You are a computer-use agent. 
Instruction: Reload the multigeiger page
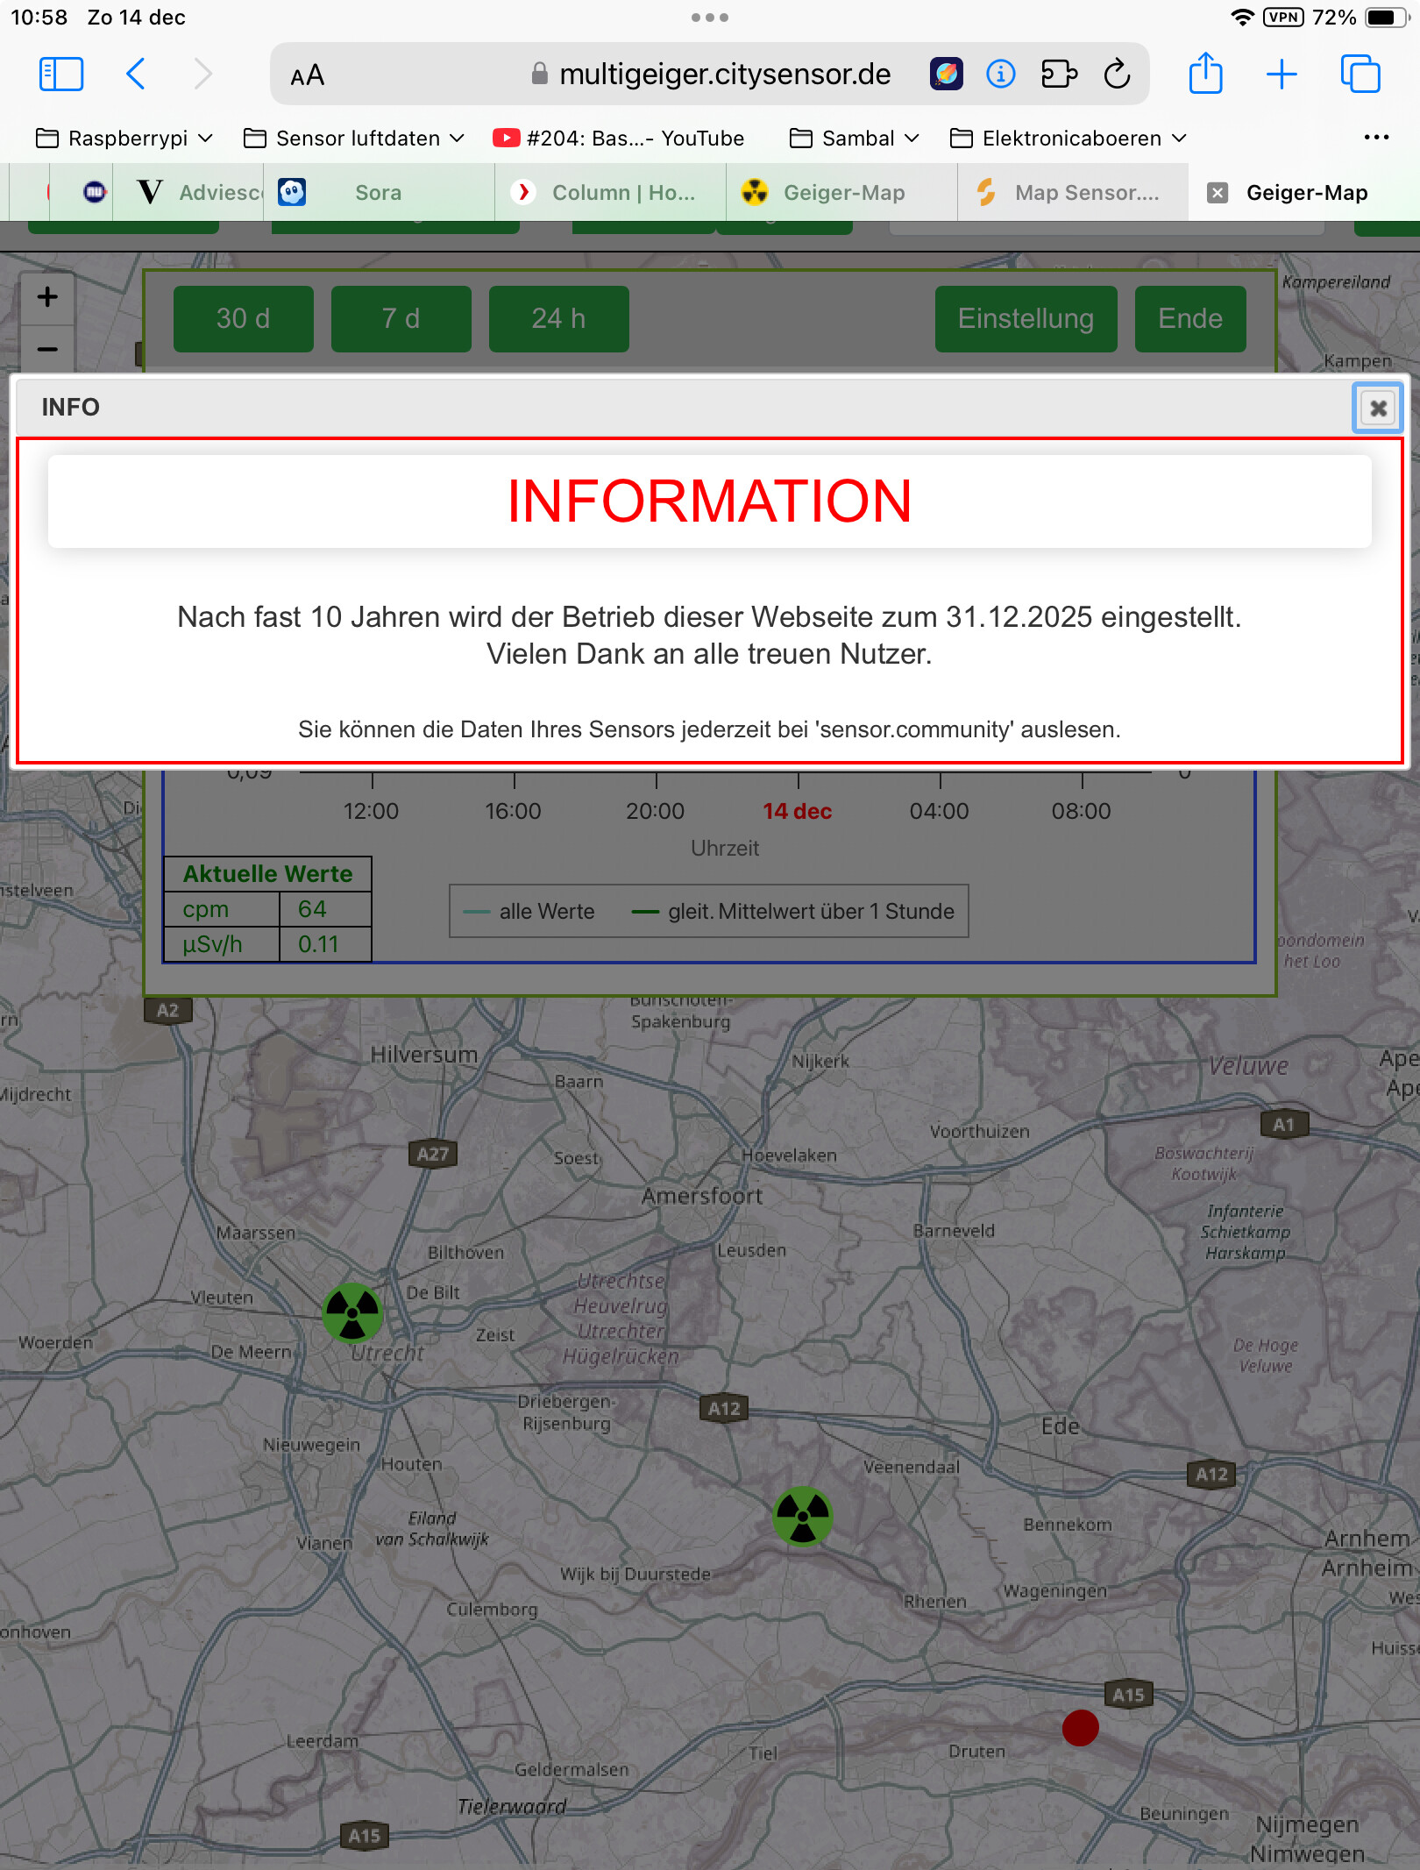pyautogui.click(x=1117, y=75)
